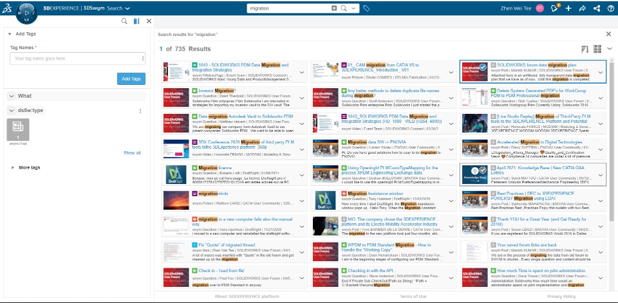The width and height of the screenshot is (618, 303).
Task: Expand More tags section
Action: click(13, 167)
